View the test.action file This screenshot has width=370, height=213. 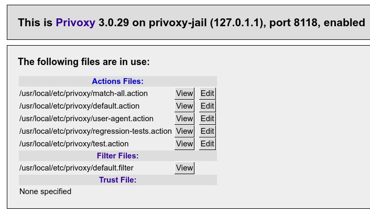coord(184,144)
